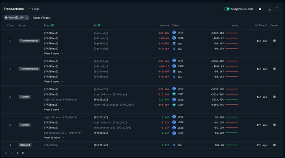Click chain icon of the [HgK416Zz] Transferchecked row
This screenshot has width=285, height=158.
(x=10, y=41)
